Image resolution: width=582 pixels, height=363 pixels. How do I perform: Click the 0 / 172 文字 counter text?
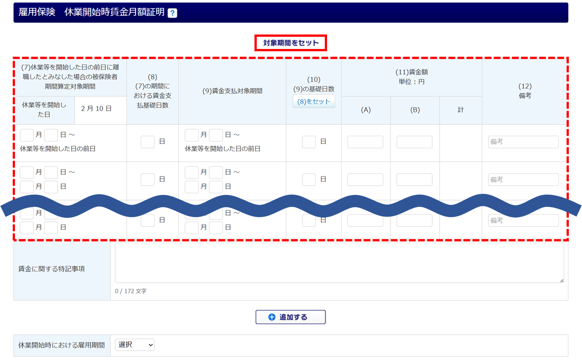131,291
